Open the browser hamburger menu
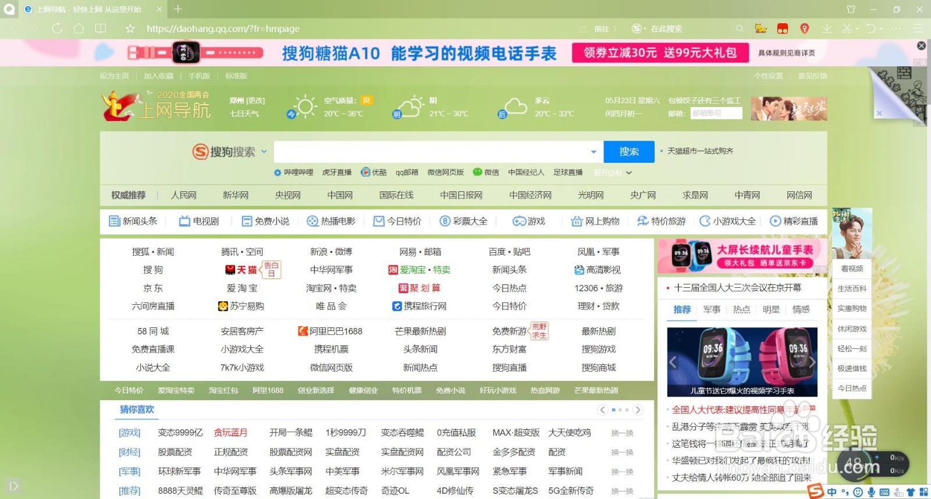 [918, 28]
